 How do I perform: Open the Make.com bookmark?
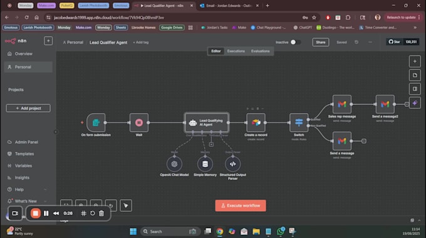[x=83, y=27]
